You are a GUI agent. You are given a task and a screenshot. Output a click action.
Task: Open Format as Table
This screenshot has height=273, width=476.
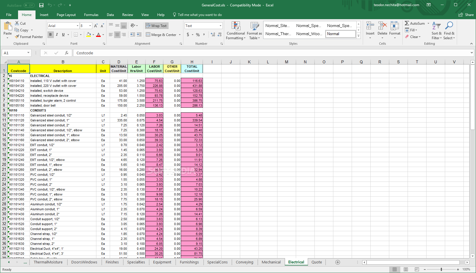[254, 31]
